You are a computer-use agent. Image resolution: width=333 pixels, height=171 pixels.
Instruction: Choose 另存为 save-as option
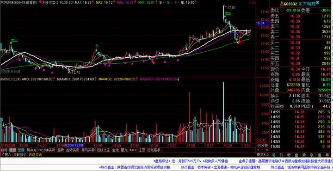(31, 150)
